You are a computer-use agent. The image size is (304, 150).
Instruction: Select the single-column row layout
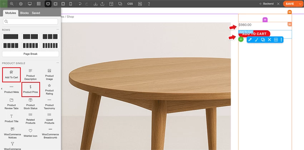click(11, 37)
